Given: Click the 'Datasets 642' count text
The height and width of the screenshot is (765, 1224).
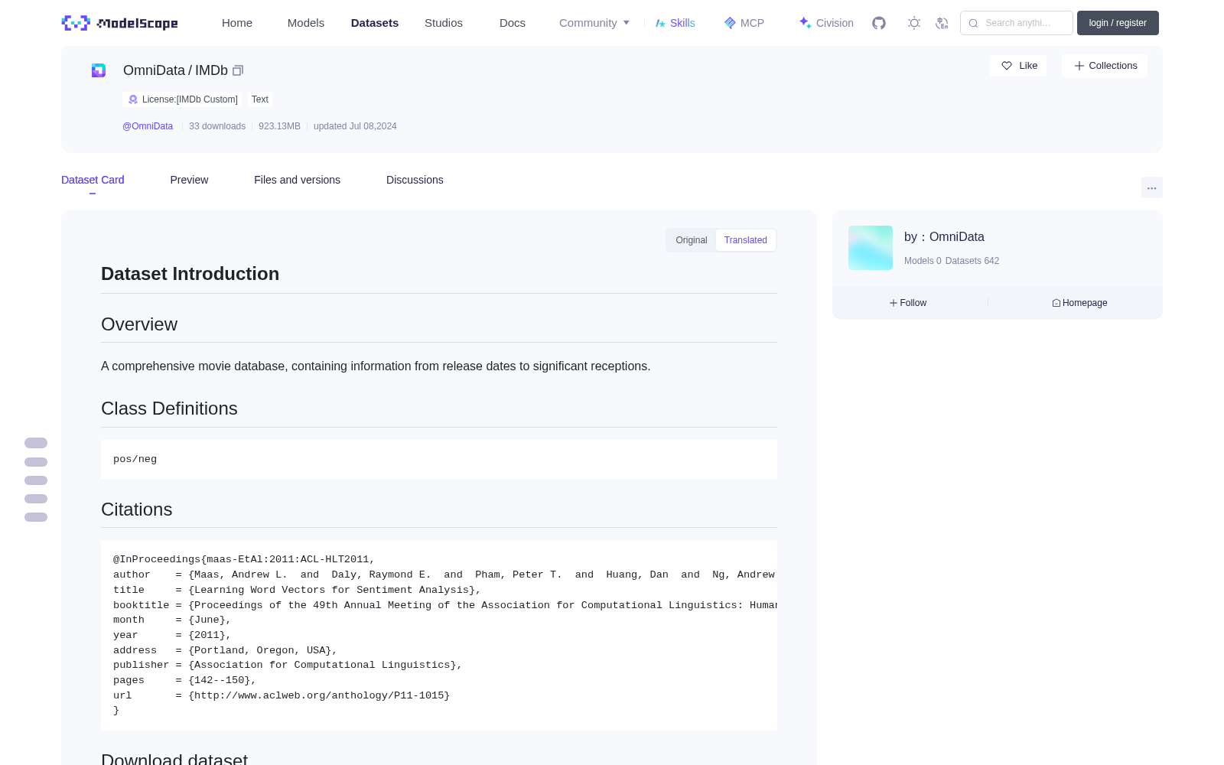Looking at the screenshot, I should [972, 261].
